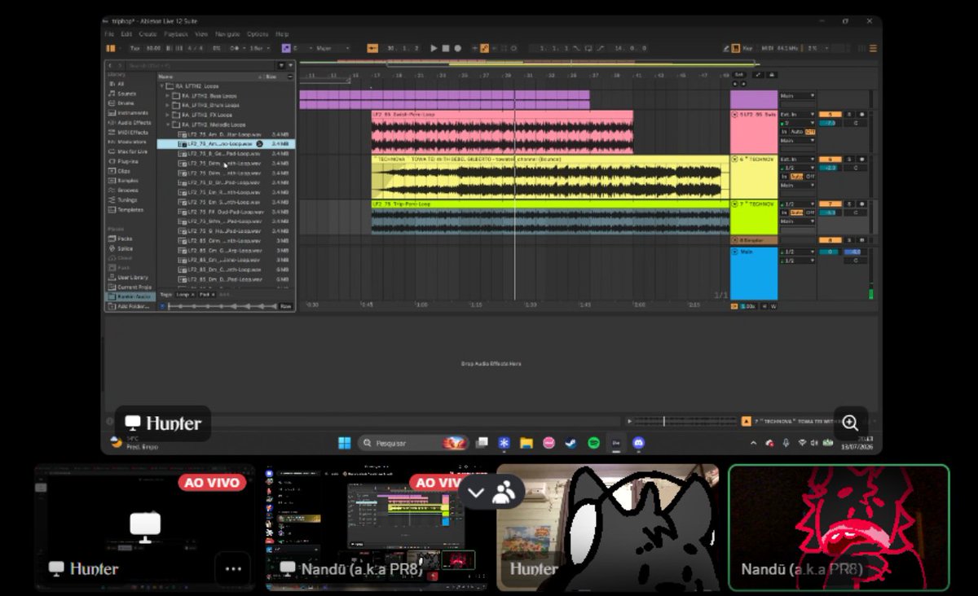Click the Stop button in Ableton transport
The image size is (978, 596).
point(446,49)
